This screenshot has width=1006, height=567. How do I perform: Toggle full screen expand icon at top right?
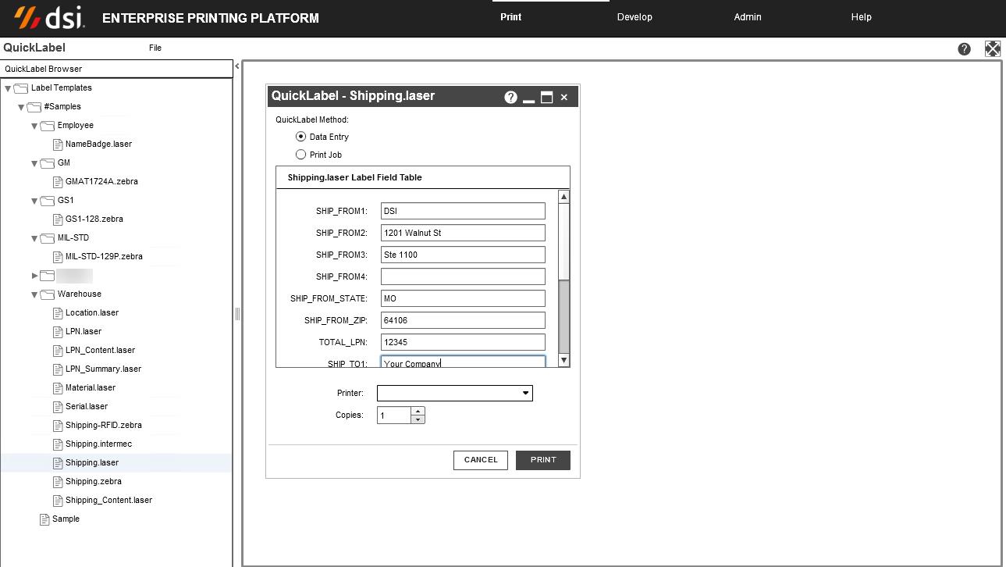tap(992, 48)
